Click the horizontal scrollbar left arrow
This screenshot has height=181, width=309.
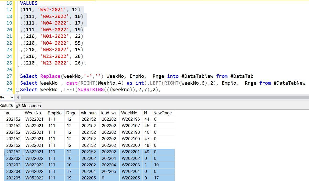pos(18,97)
